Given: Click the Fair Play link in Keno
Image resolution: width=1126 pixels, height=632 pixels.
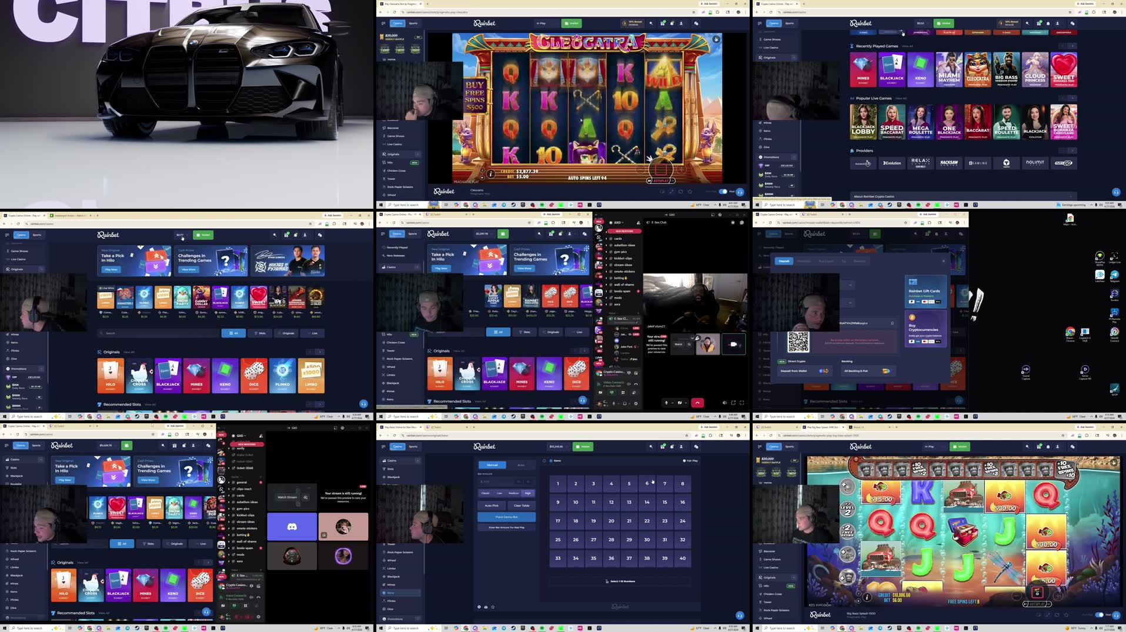Looking at the screenshot, I should 690,460.
